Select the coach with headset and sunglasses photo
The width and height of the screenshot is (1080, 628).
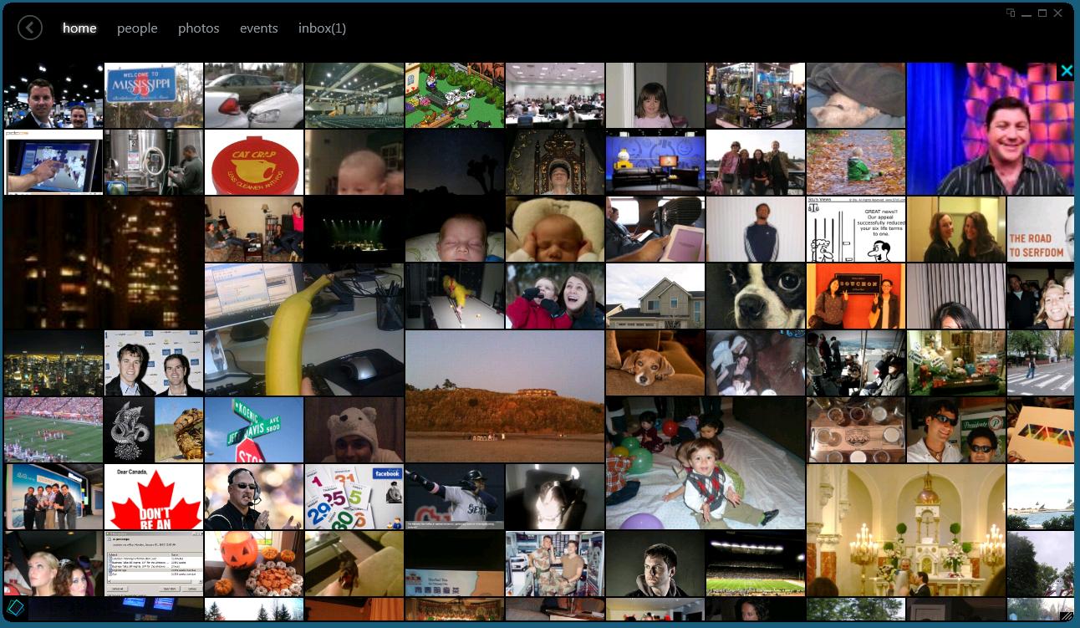tap(254, 497)
